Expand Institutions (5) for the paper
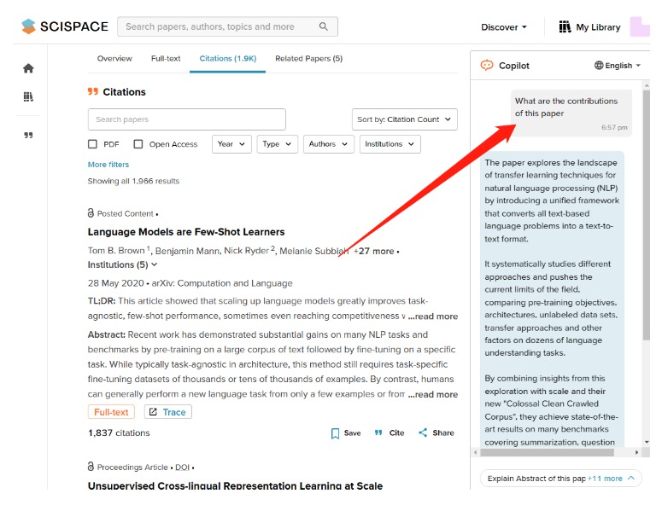 click(122, 264)
